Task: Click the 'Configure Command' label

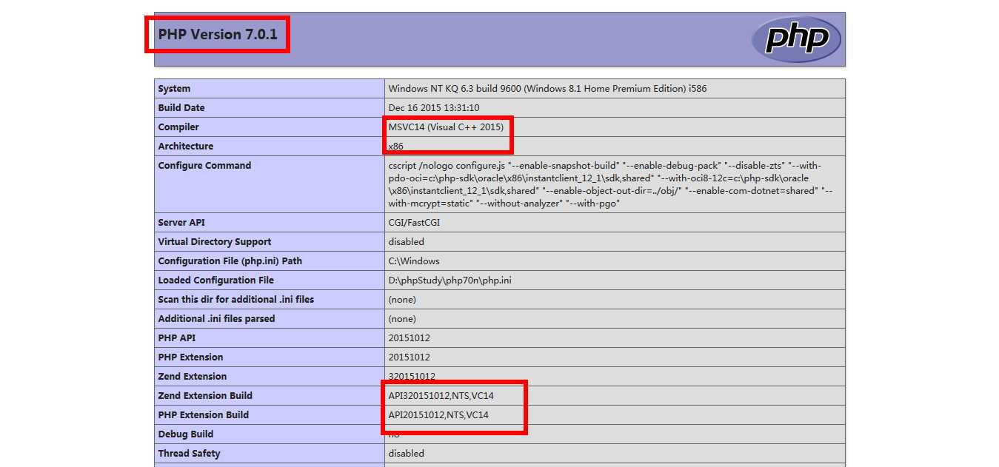Action: (x=204, y=166)
